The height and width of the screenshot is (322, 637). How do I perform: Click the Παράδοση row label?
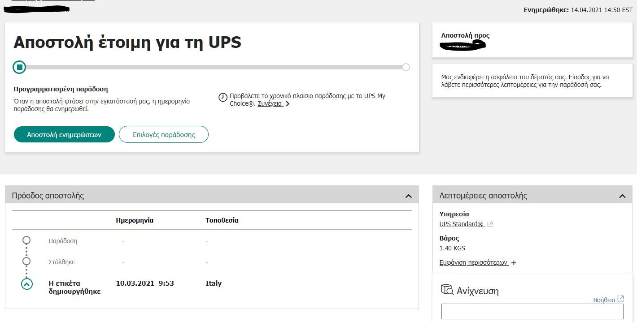[63, 241]
